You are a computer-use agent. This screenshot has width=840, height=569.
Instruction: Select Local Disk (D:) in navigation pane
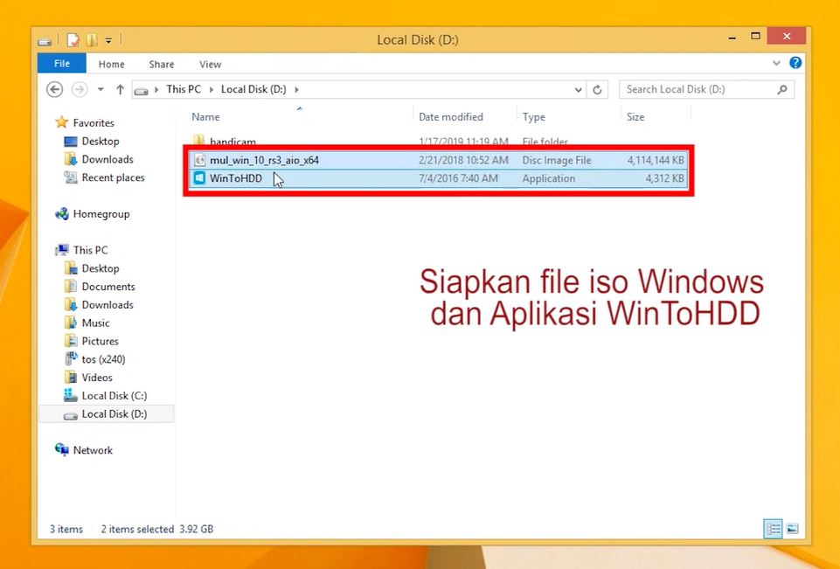(106, 414)
